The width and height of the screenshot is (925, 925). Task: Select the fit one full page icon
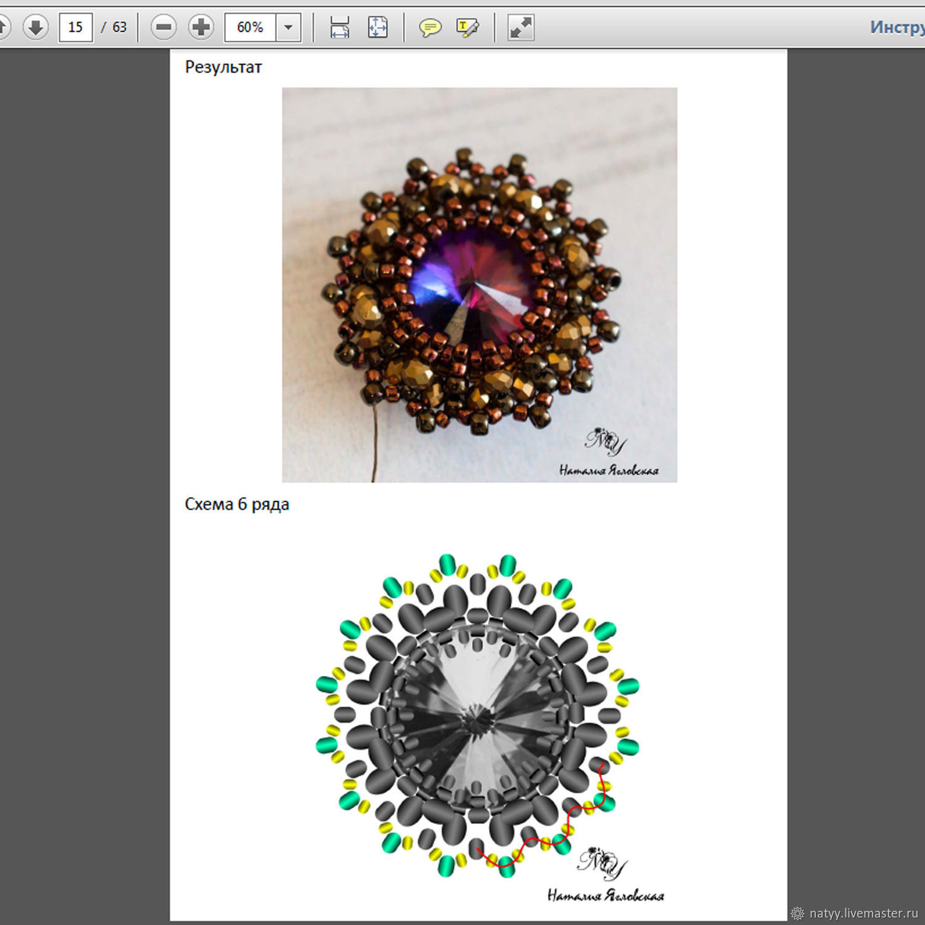(x=377, y=27)
